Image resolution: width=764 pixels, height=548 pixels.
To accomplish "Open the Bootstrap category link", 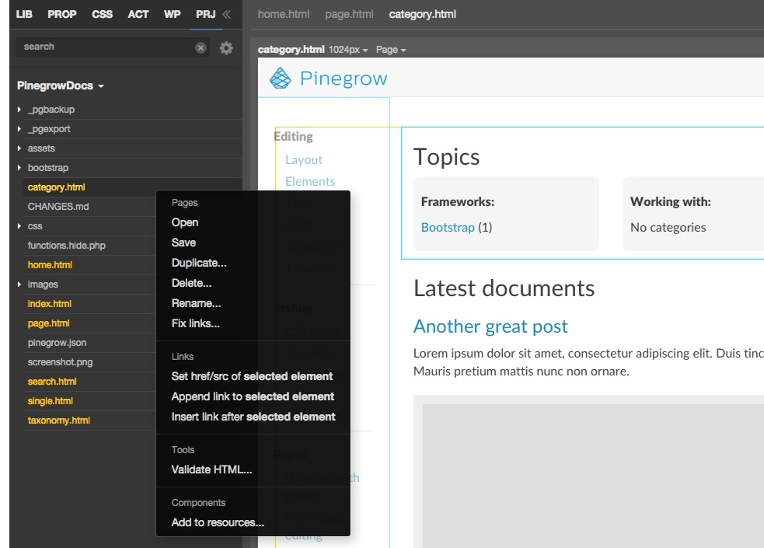I will click(448, 228).
